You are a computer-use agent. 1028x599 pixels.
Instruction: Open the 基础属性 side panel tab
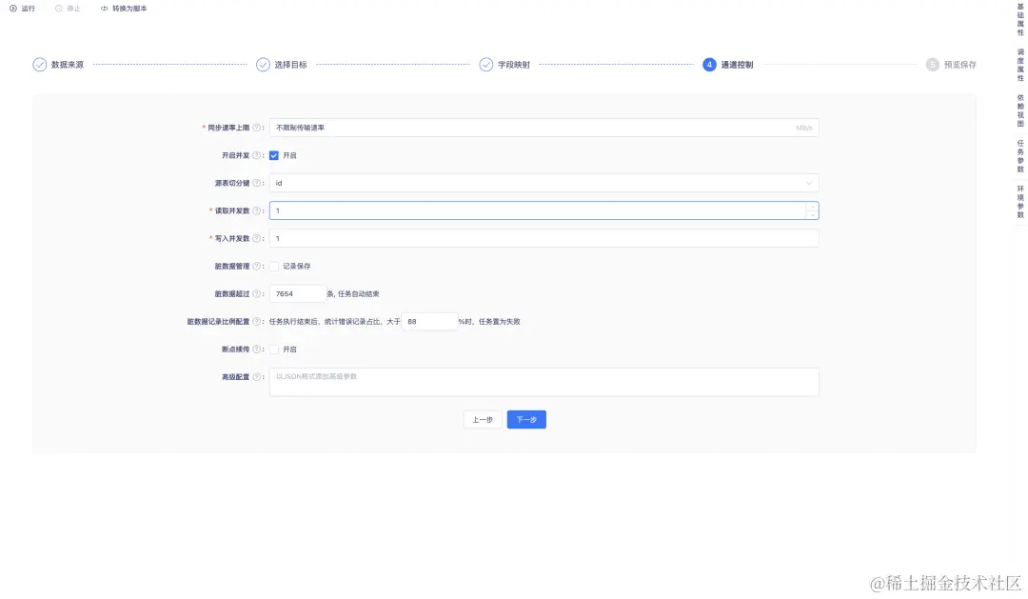[1020, 20]
